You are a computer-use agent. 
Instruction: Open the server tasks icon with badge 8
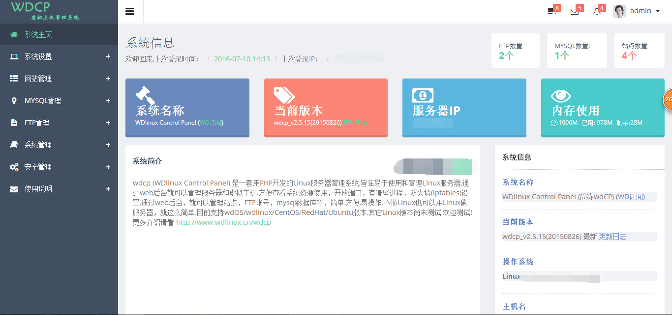(552, 11)
